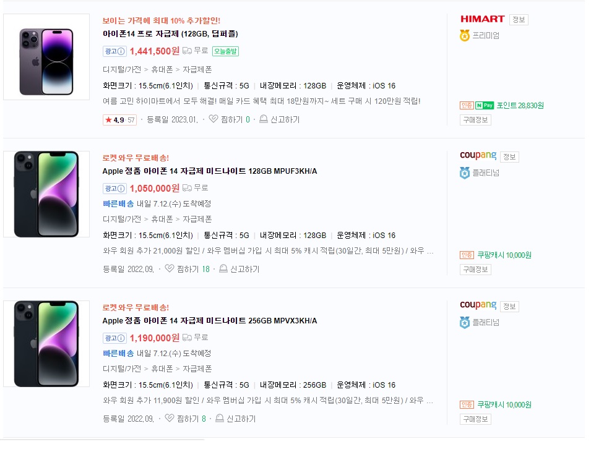Click report bell icon on 128GB Coupang listing

tap(223, 268)
